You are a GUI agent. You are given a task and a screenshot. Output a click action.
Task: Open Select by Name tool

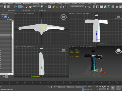pyautogui.click(x=9, y=7)
